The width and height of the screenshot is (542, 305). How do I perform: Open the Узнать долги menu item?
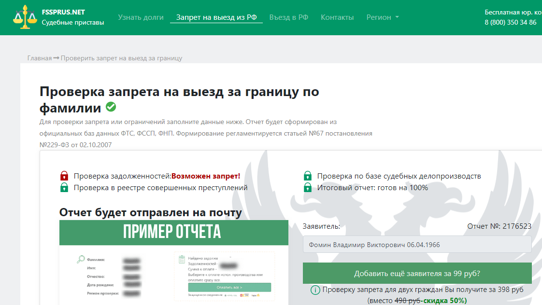tap(140, 17)
